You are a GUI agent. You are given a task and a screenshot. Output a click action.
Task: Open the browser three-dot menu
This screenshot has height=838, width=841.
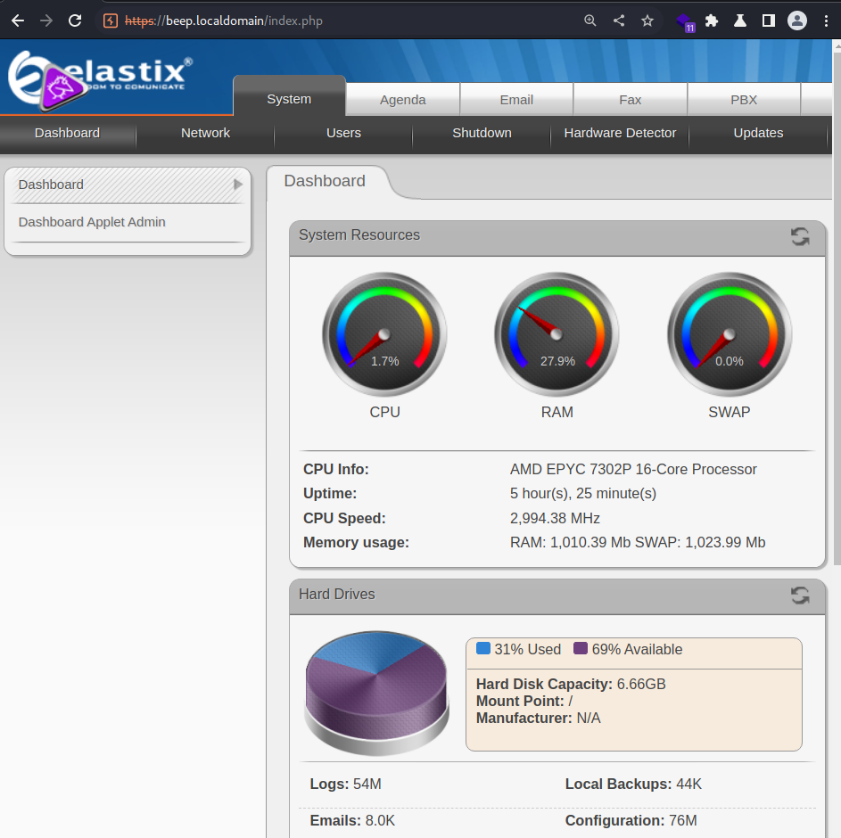826,21
